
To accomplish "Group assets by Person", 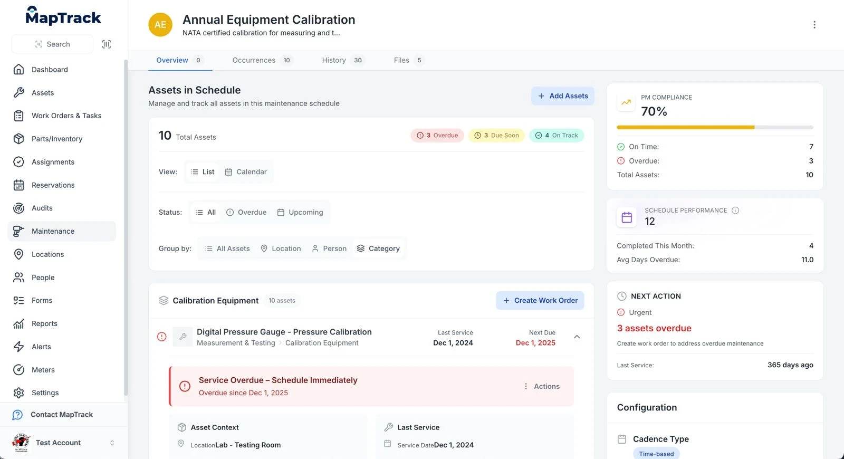I will (x=329, y=248).
